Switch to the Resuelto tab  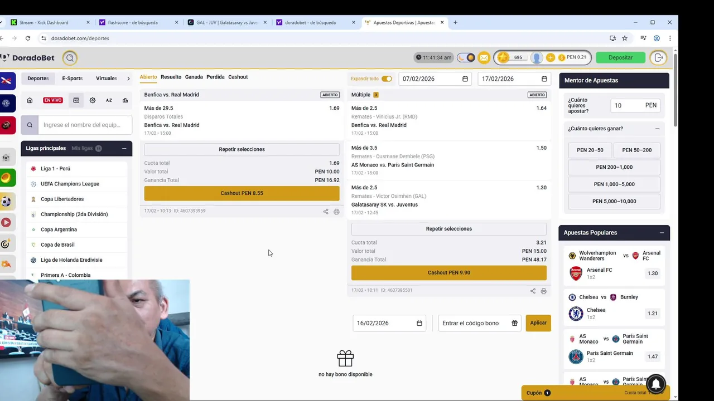tap(171, 77)
